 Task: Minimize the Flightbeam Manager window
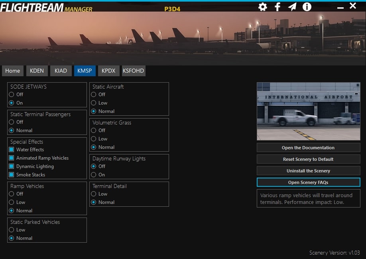pyautogui.click(x=340, y=7)
